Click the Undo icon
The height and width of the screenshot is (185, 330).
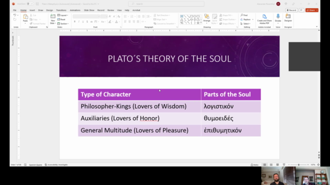pyautogui.click(x=14, y=15)
